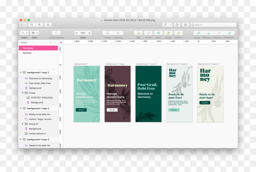Open the dropdown arrow next to Markup pen
The height and width of the screenshot is (172, 256).
click(171, 25)
